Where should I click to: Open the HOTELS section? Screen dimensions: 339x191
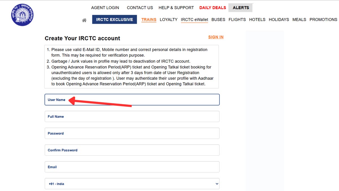point(257,20)
